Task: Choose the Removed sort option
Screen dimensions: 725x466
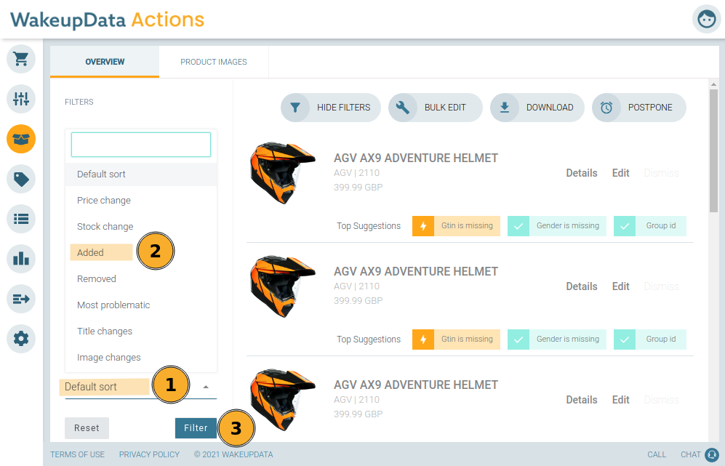Action: (x=141, y=278)
